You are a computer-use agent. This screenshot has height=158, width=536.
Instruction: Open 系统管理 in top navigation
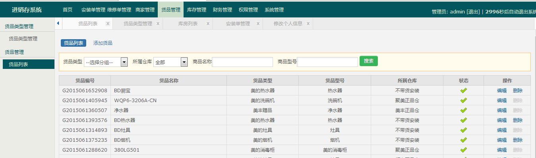[x=274, y=10]
